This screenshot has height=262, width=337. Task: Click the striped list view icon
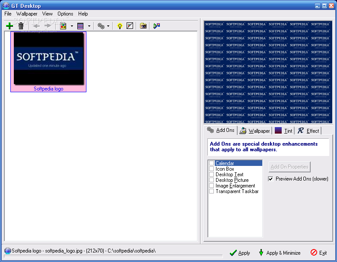click(x=80, y=26)
